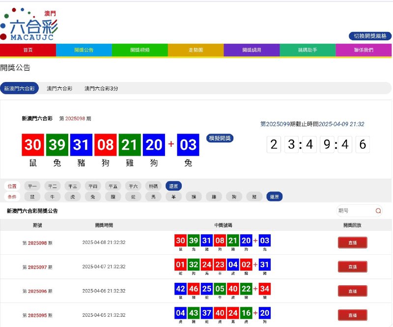Viewport: 393px width, 327px height.
Task: Click draw number 2025097 in table
Action: coord(37,267)
